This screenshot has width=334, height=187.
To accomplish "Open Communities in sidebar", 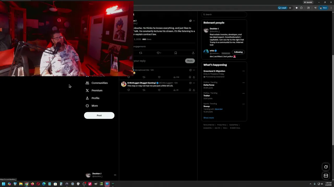I will [97, 83].
